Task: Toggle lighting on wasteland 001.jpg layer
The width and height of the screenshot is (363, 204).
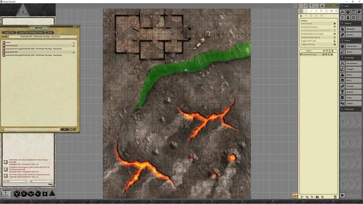Action: tap(329, 54)
